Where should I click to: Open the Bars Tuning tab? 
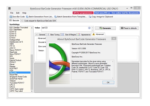click(x=53, y=35)
